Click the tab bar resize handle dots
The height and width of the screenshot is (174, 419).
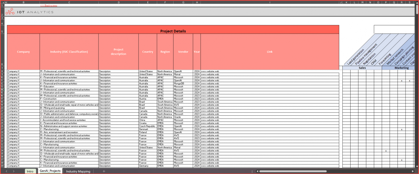tap(251, 171)
